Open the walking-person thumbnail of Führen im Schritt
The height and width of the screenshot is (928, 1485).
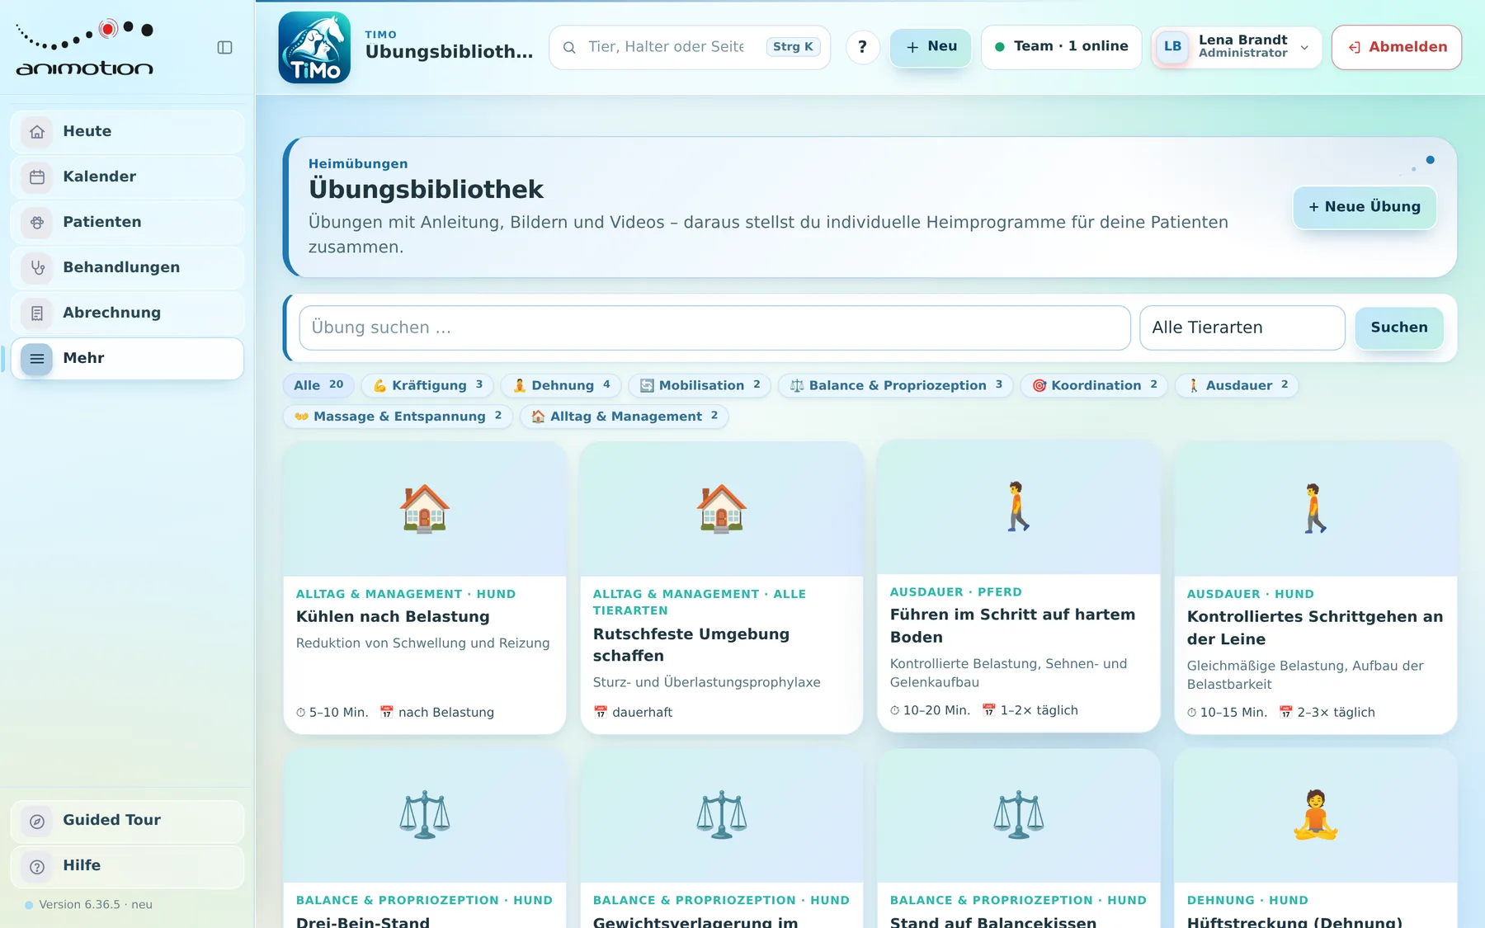click(1019, 507)
